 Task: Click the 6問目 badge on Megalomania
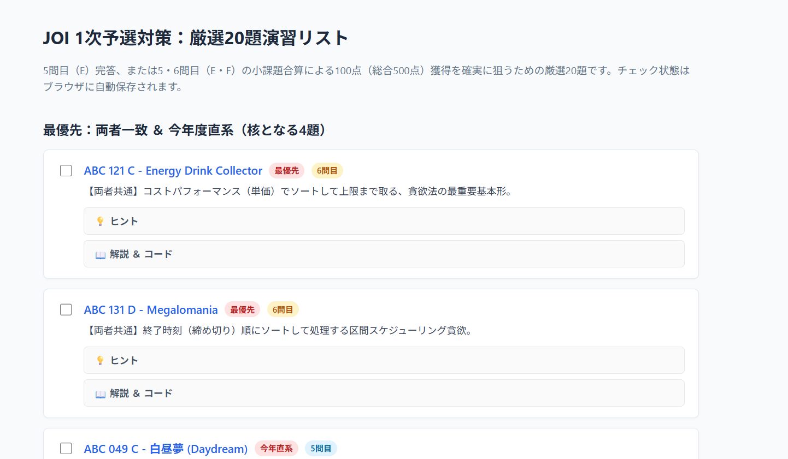(283, 310)
